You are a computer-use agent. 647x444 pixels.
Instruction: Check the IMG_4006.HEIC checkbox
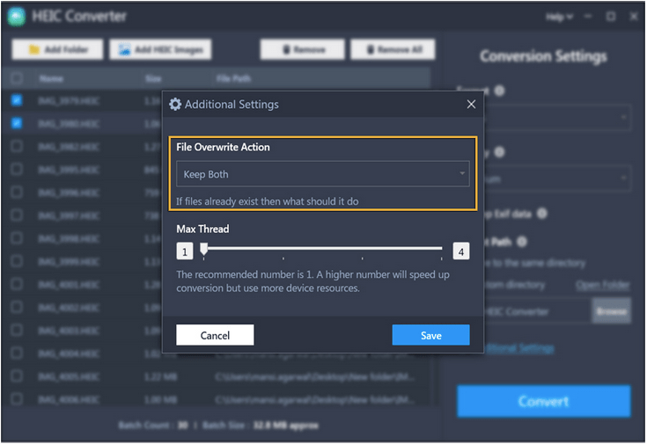pos(17,399)
